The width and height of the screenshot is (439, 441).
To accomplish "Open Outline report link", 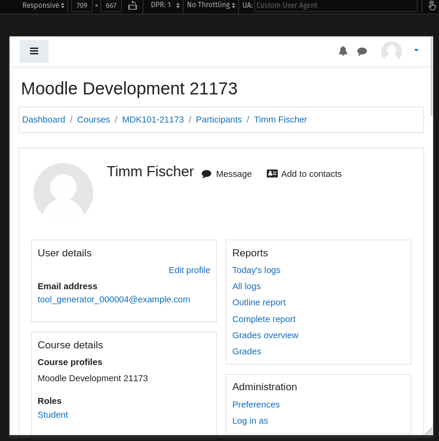I will click(259, 302).
